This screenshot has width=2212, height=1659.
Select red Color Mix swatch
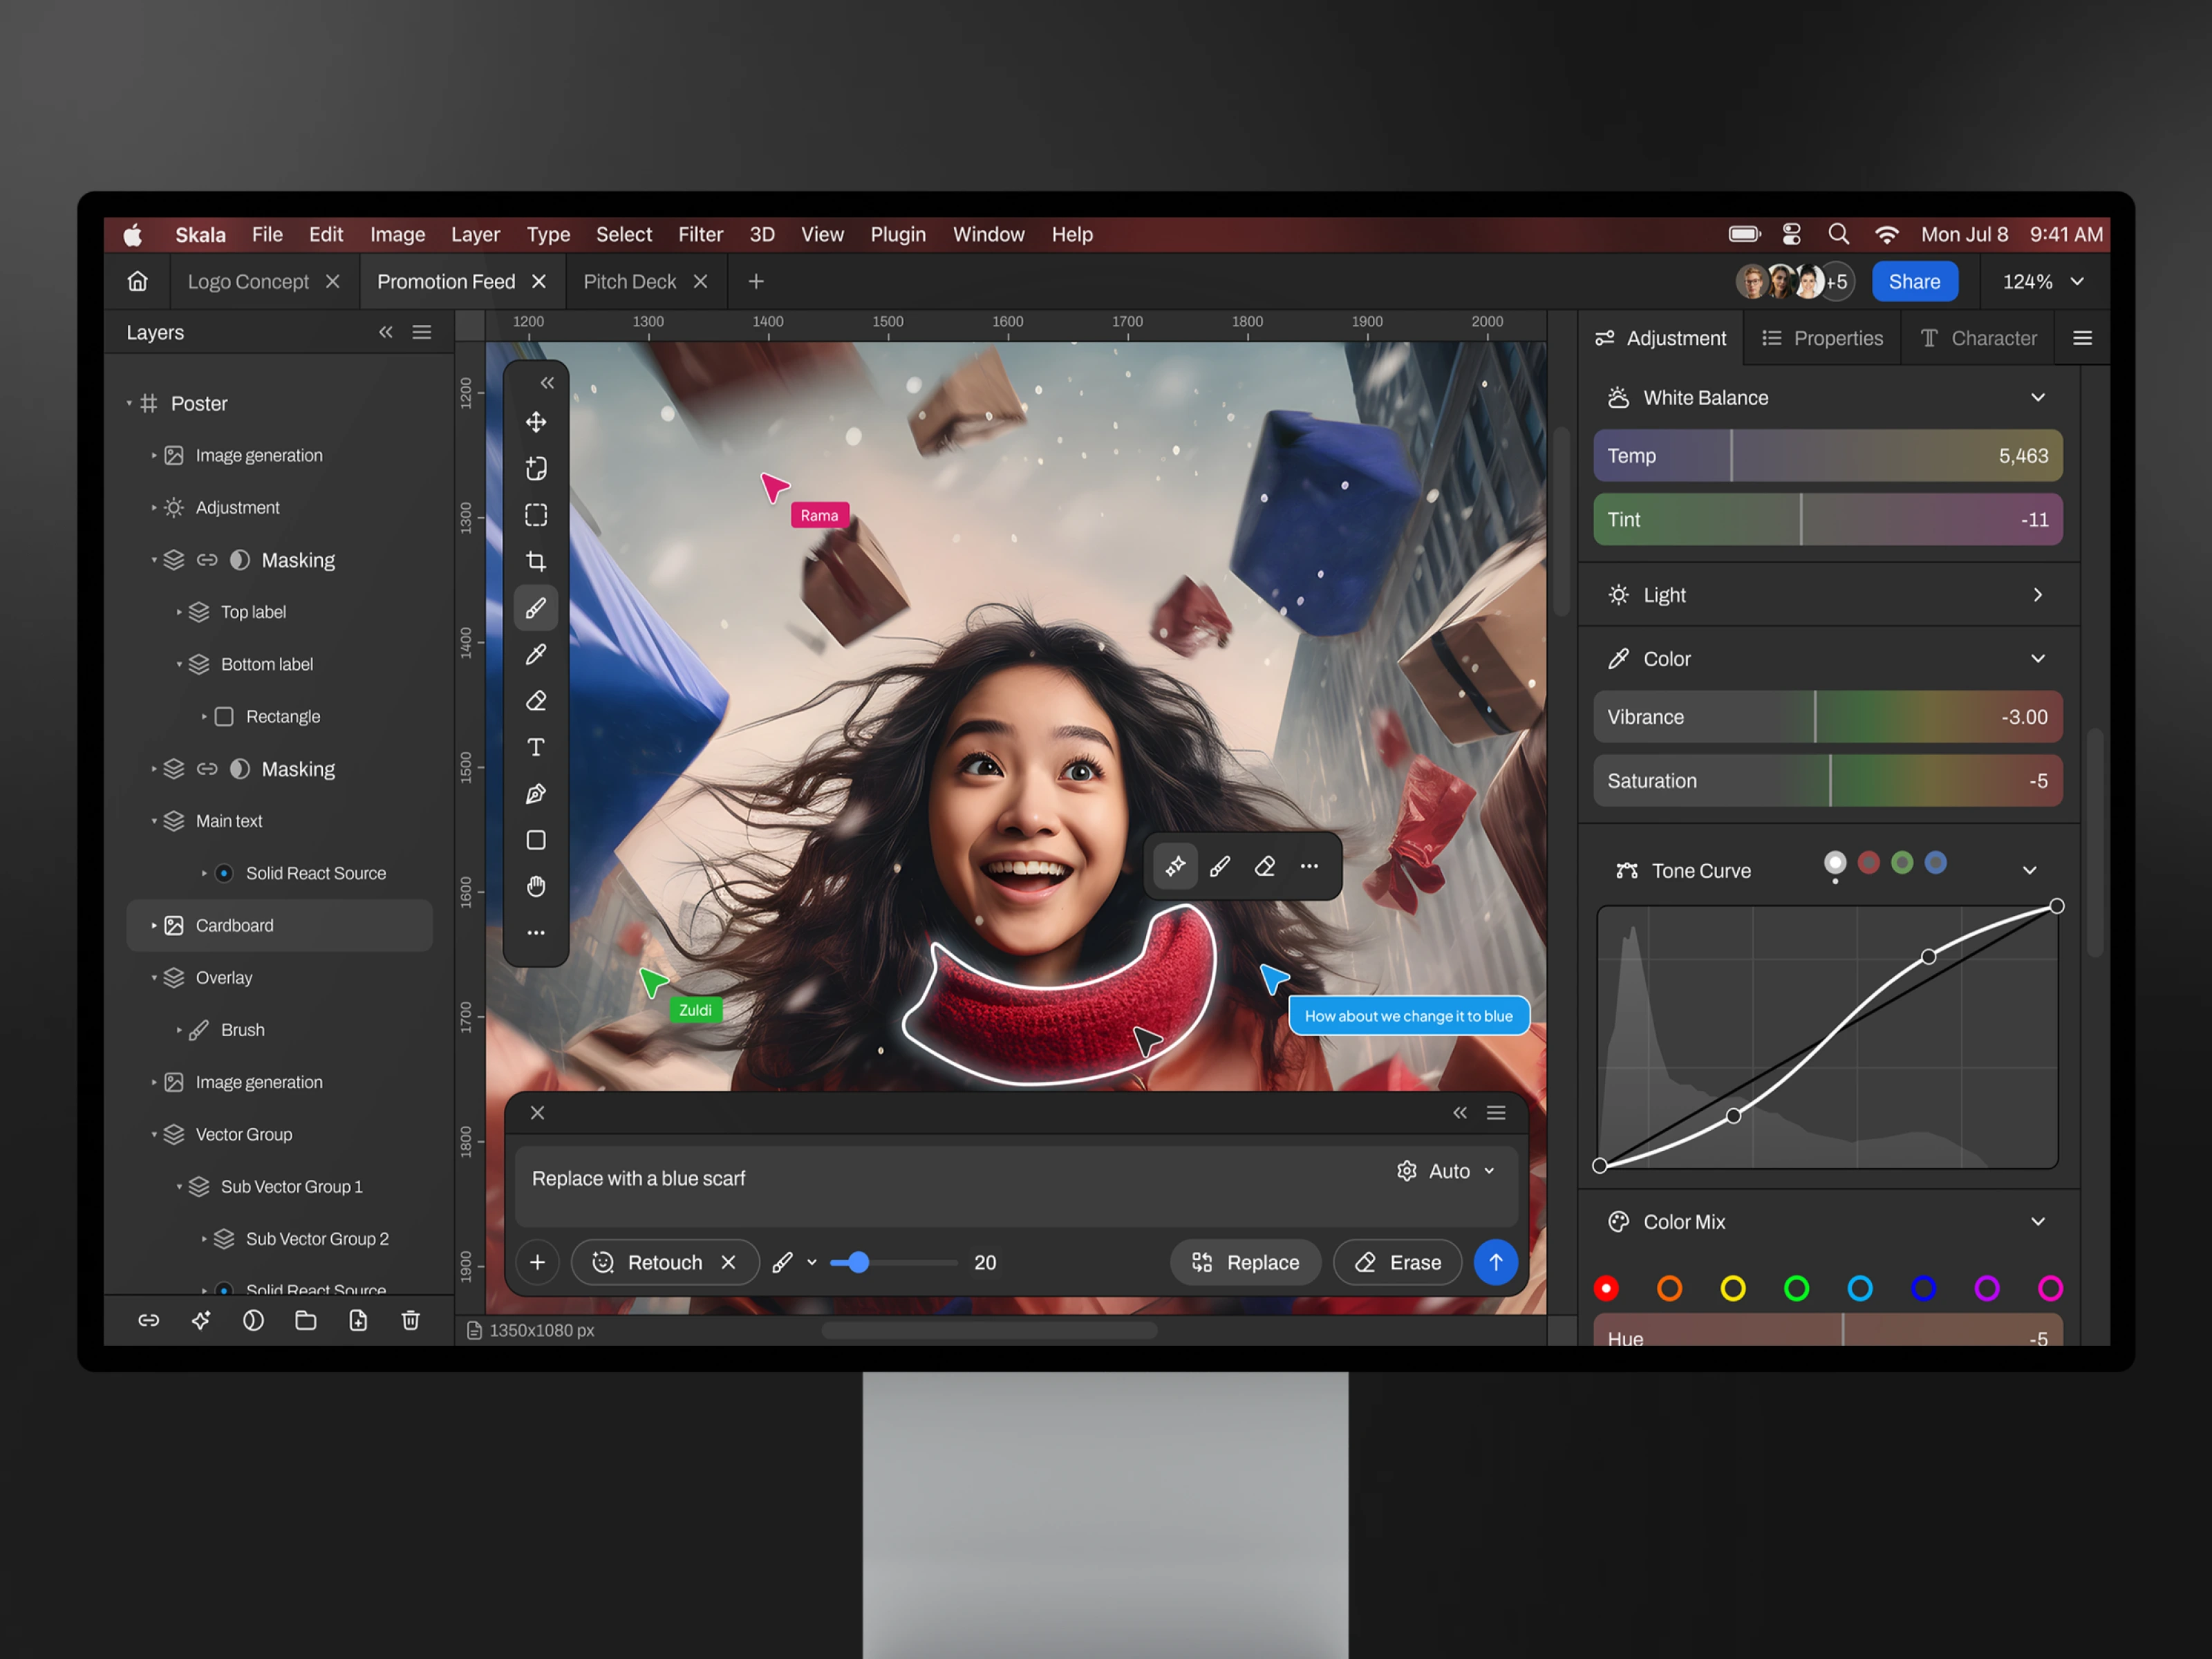(1606, 1288)
